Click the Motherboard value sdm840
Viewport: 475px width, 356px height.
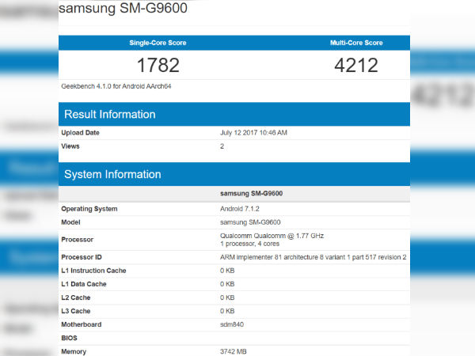point(232,324)
